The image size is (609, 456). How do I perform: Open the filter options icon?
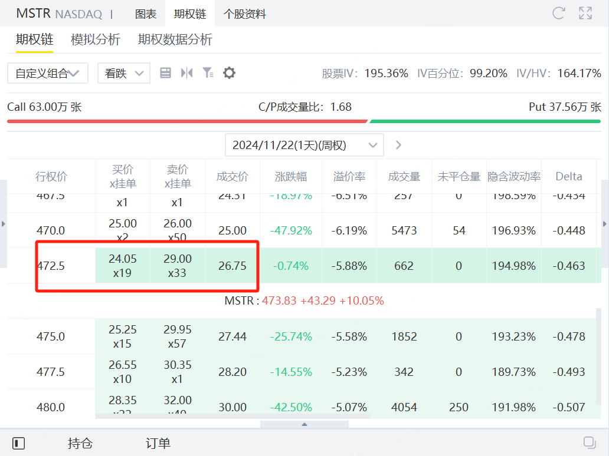pyautogui.click(x=208, y=73)
